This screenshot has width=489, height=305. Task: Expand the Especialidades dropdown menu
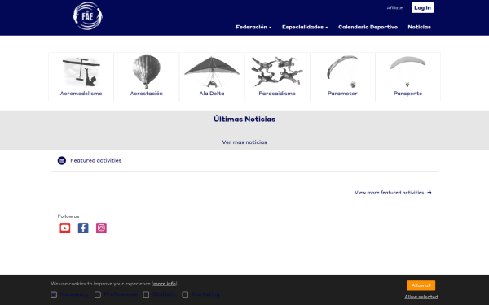click(x=305, y=27)
